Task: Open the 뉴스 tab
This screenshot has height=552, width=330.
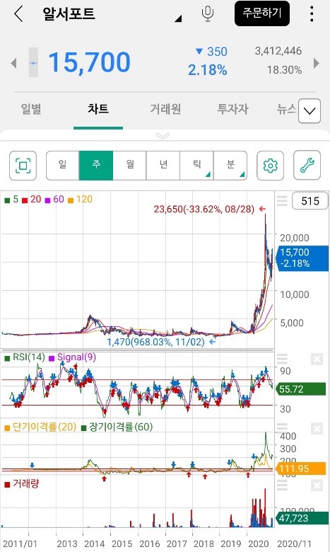Action: pyautogui.click(x=286, y=109)
